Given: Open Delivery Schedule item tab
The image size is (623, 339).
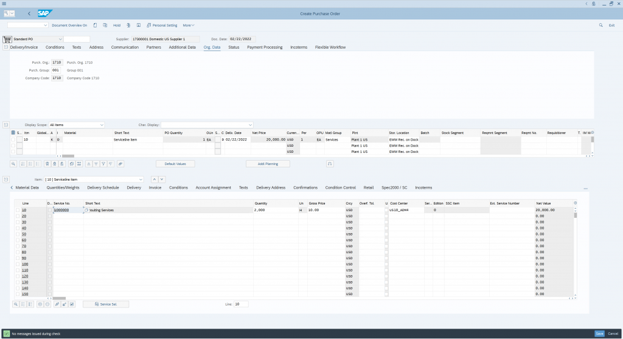Looking at the screenshot, I should click(103, 187).
